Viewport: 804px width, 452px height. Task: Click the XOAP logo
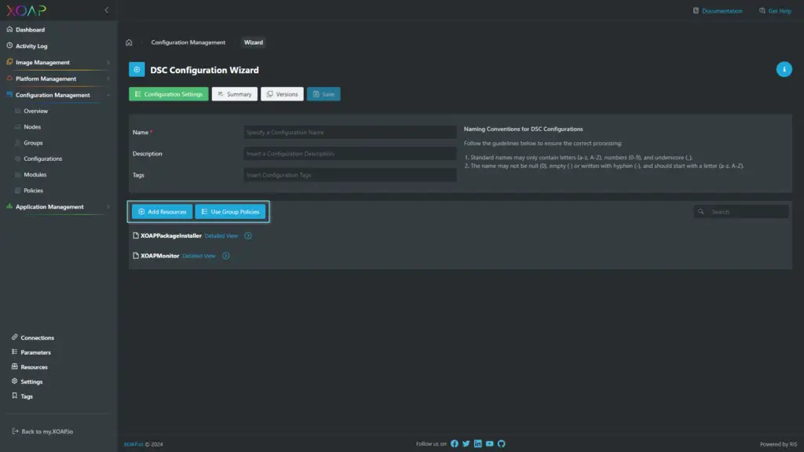tap(26, 10)
